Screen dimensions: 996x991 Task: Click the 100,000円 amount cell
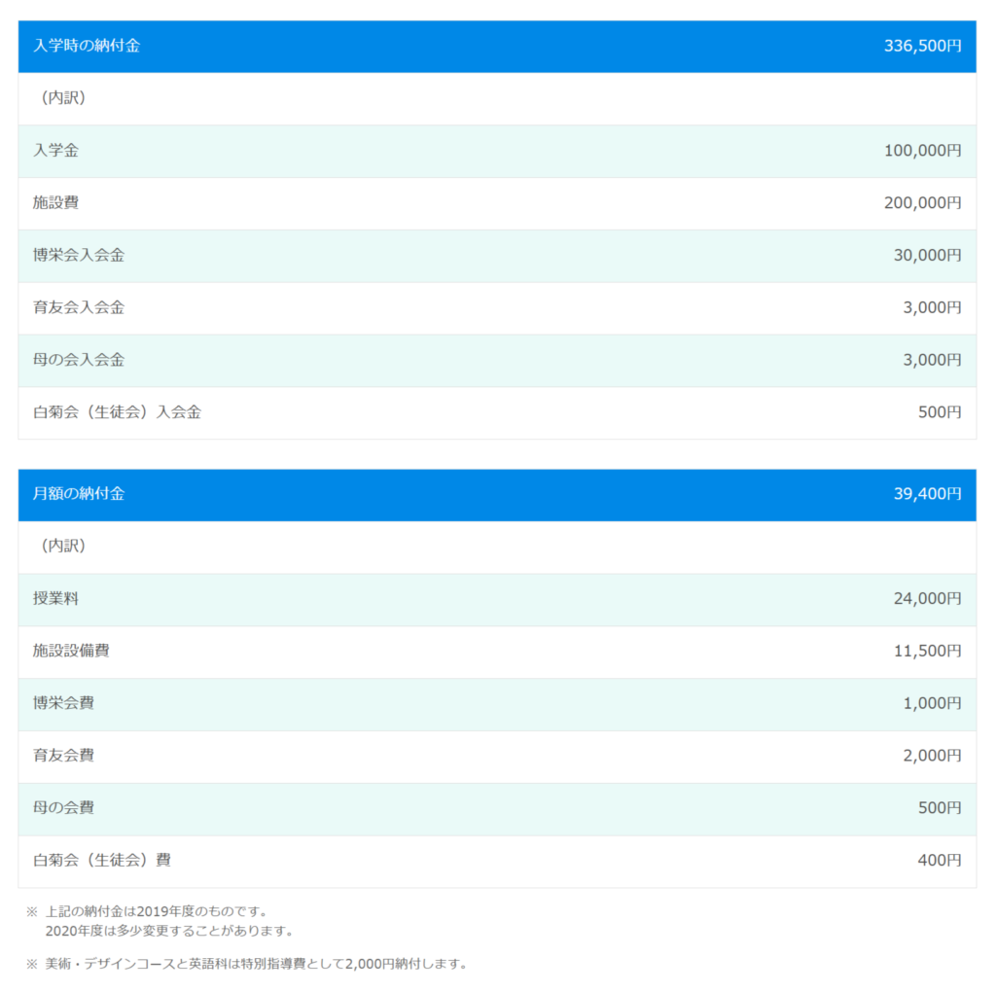coord(922,151)
